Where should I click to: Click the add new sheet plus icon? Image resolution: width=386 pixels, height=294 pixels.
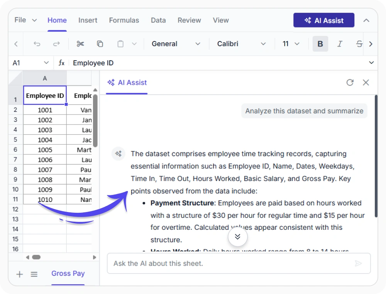[x=19, y=274]
